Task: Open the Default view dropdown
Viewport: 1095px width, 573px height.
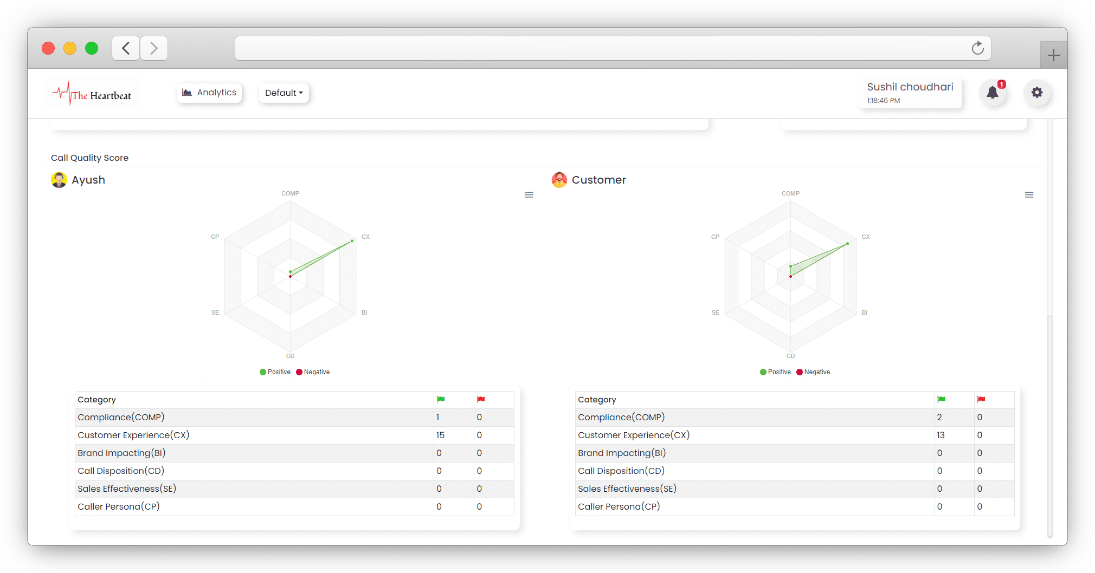Action: 284,93
